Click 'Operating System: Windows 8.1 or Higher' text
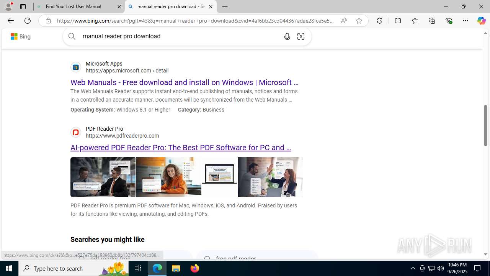Screen dimensions: 490x276 click(x=120, y=110)
